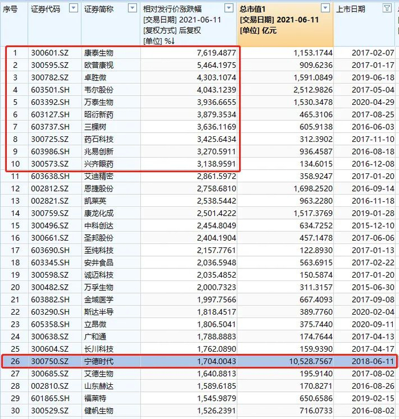Screen dimensions: 399x419
Task: Open the 证券代码 column filter dropdown
Action: coord(73,9)
